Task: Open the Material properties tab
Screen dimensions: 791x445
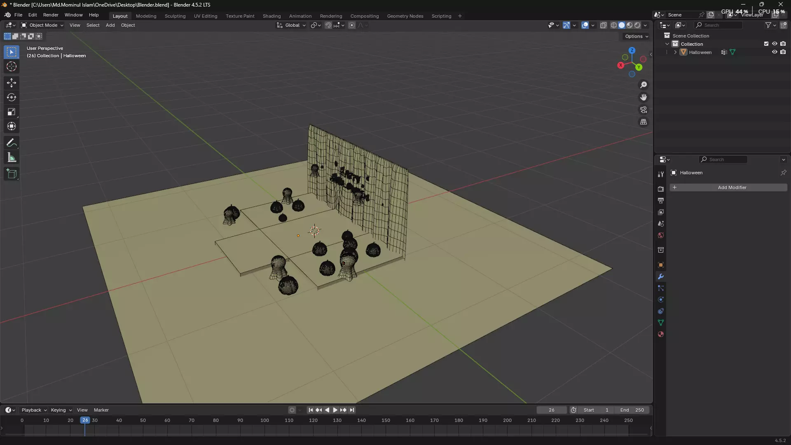Action: pyautogui.click(x=661, y=334)
